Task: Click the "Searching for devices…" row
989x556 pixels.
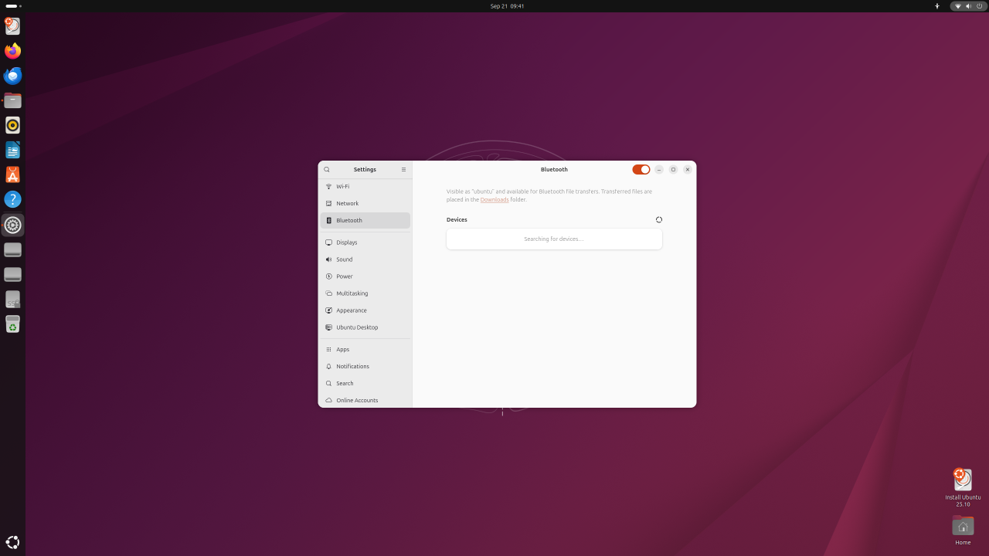Action: point(554,239)
